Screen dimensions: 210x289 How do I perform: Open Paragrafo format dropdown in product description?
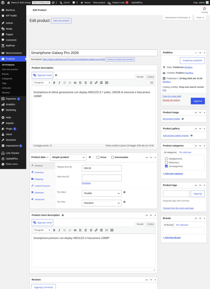tap(42, 83)
